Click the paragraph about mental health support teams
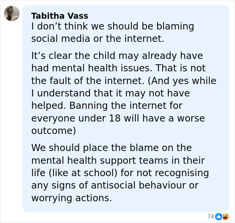 point(120,173)
